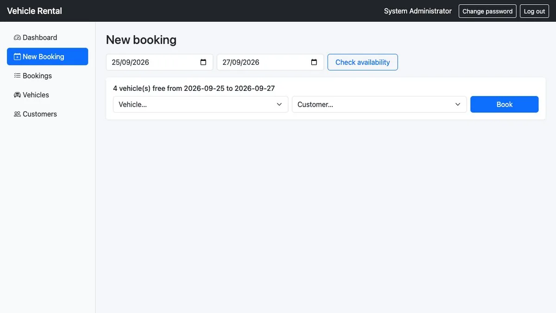556x313 pixels.
Task: Click the Vehicle Rental brand link
Action: [x=34, y=11]
